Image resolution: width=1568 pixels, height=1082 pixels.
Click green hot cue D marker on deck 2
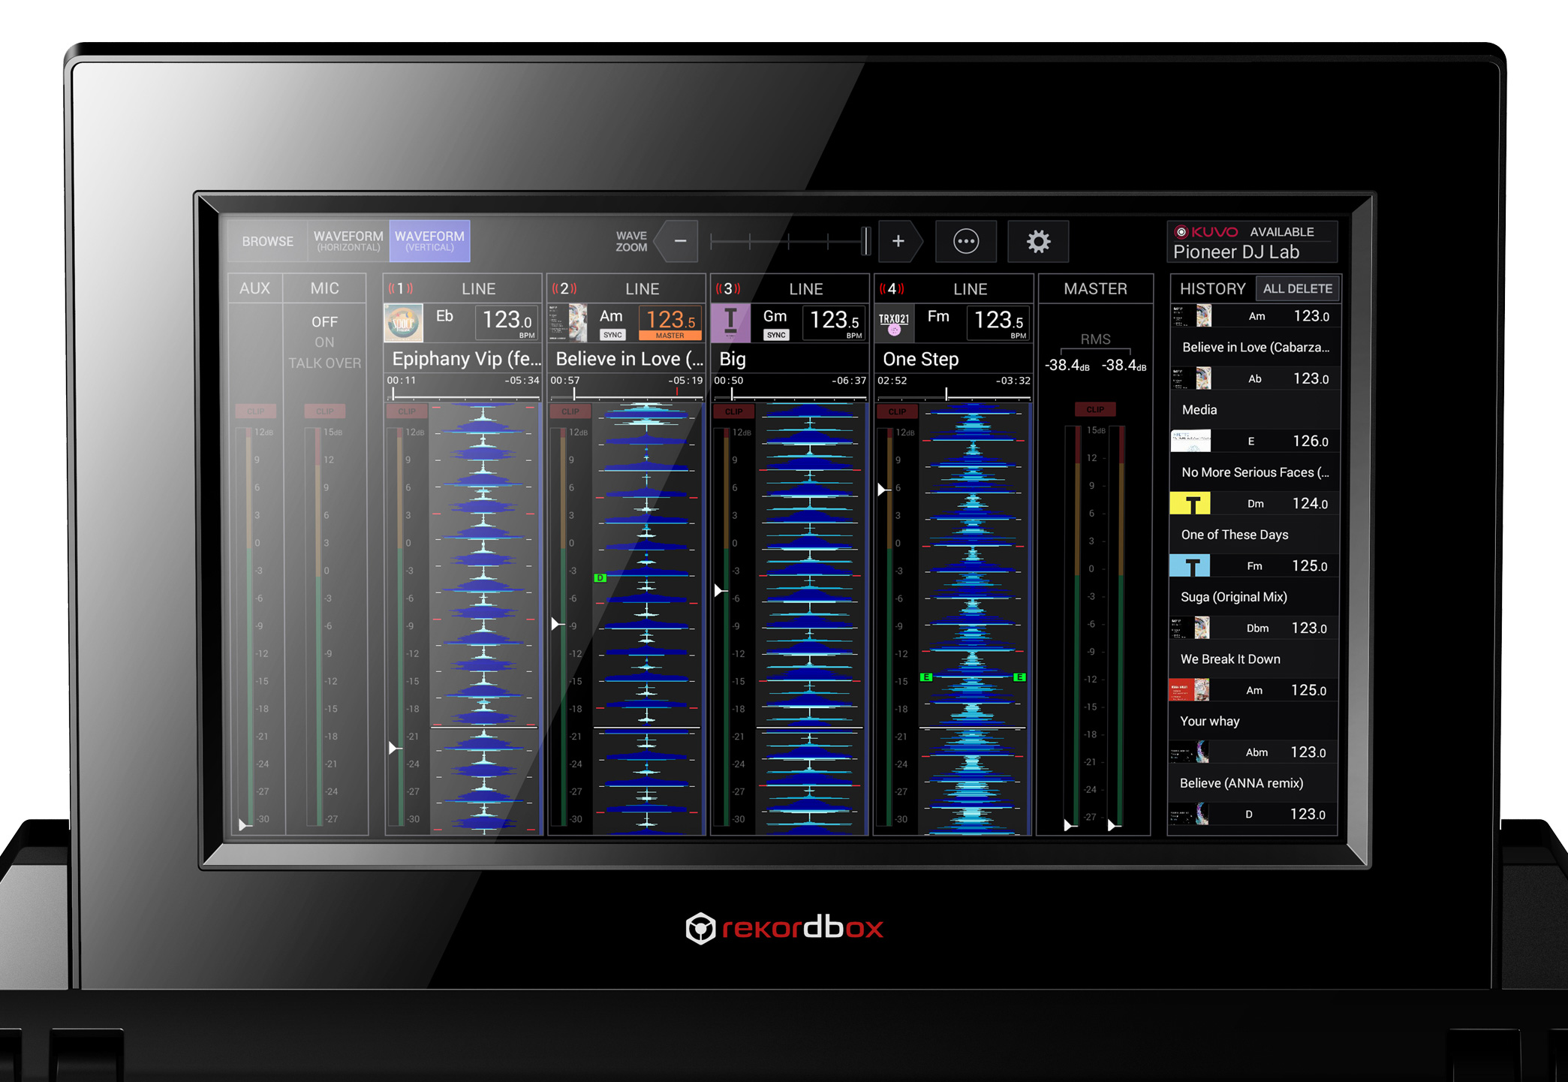click(x=600, y=577)
